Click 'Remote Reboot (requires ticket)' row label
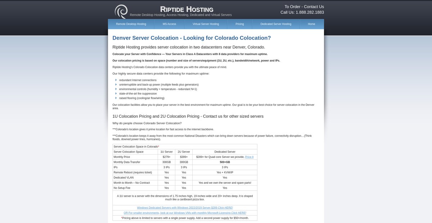 (132, 172)
